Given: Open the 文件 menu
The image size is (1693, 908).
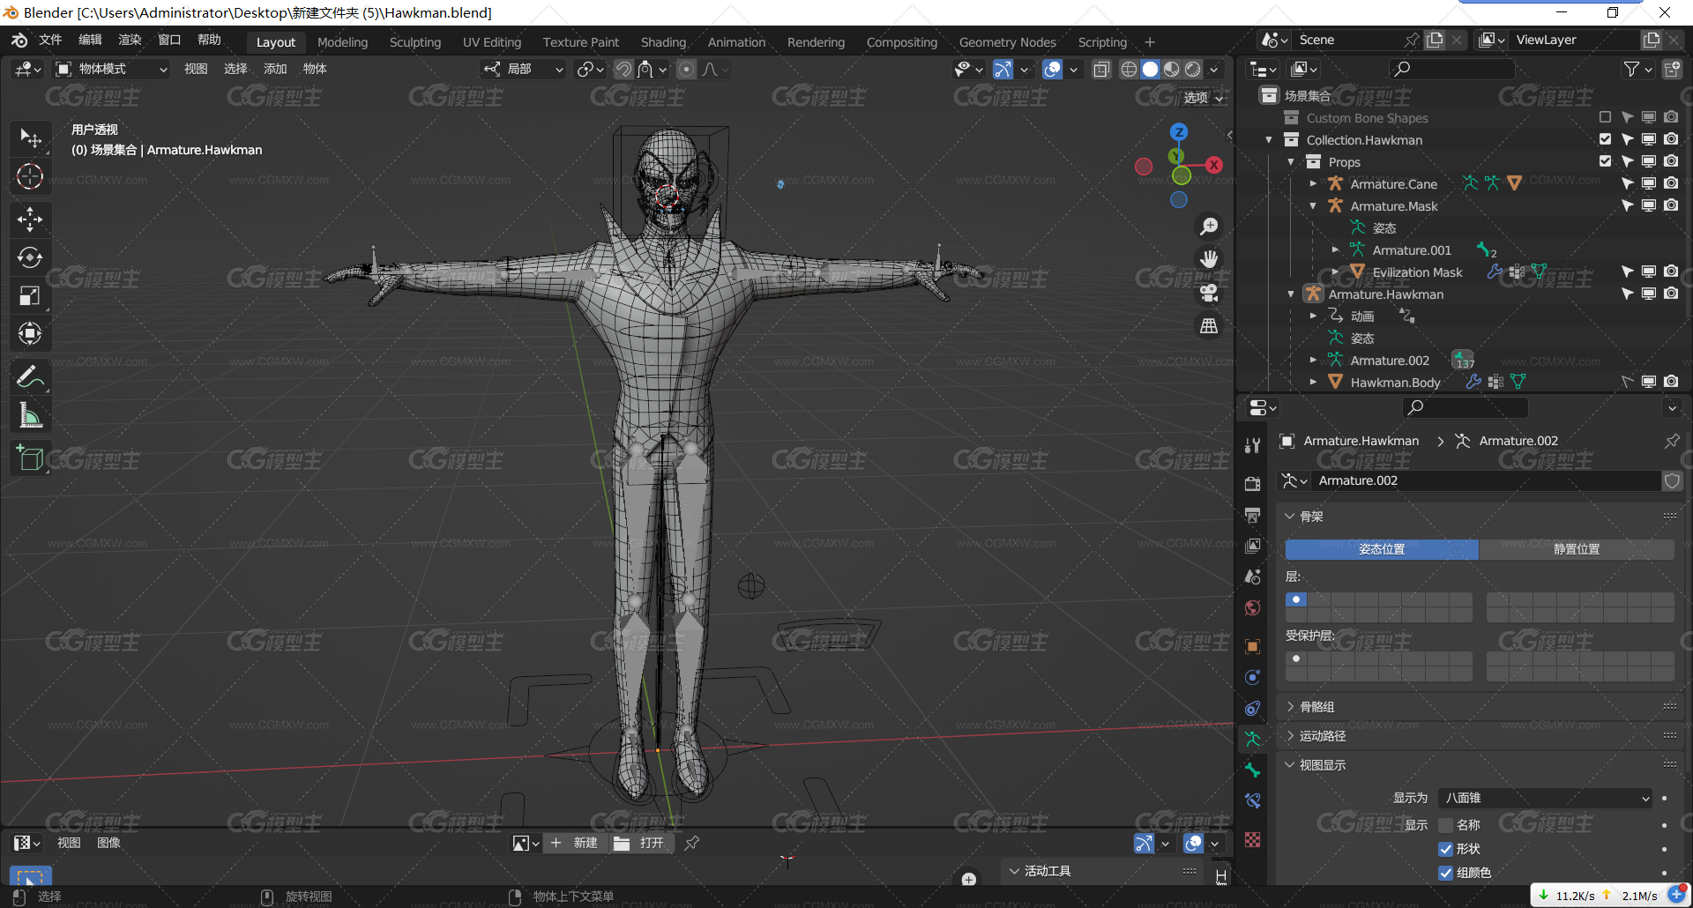Looking at the screenshot, I should [x=50, y=40].
